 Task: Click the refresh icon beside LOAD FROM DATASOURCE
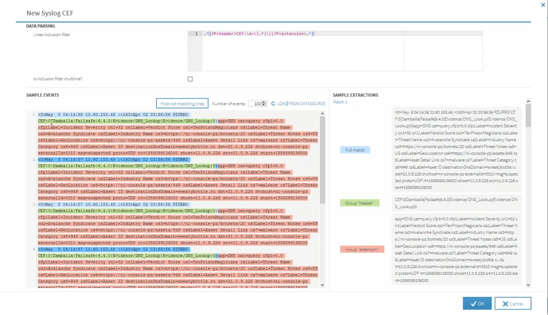pos(273,103)
